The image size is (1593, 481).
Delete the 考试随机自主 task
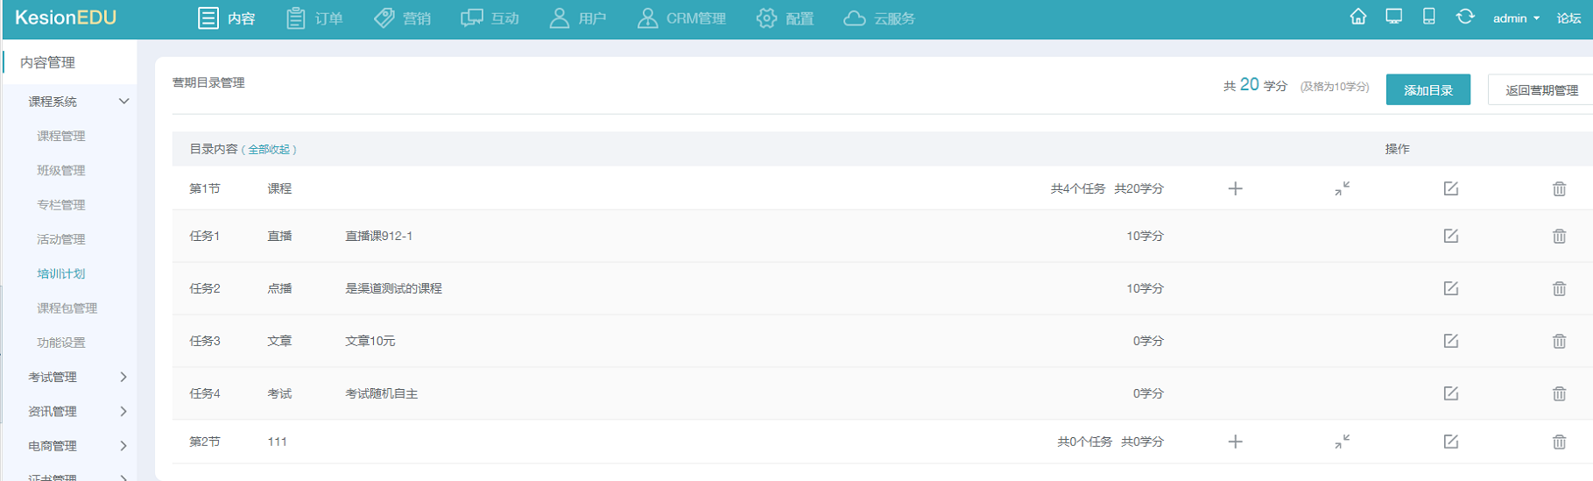tap(1559, 393)
